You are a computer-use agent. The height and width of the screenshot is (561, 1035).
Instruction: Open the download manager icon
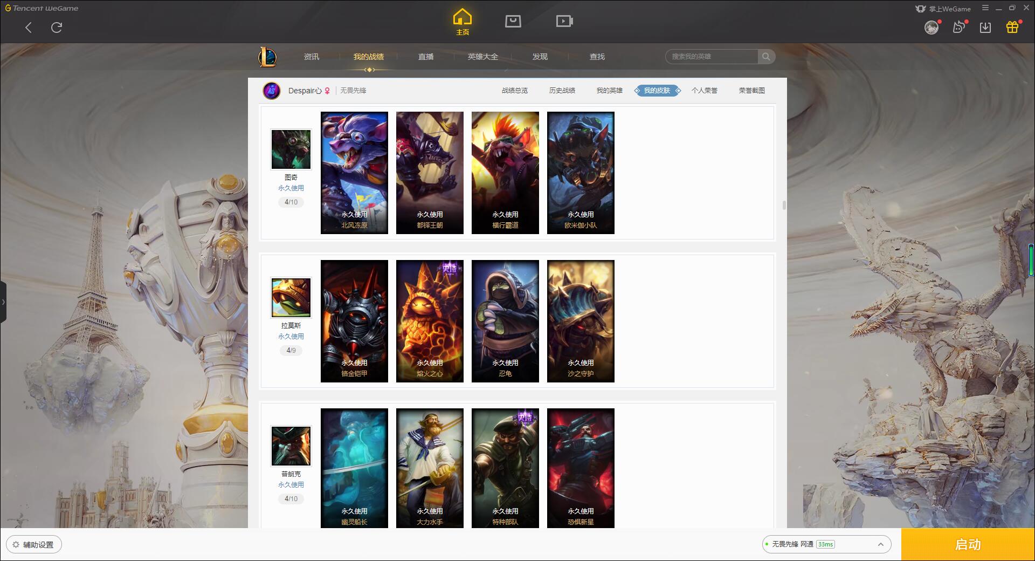(x=985, y=28)
